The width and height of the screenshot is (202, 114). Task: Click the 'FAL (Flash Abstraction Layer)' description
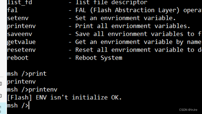tap(127, 10)
